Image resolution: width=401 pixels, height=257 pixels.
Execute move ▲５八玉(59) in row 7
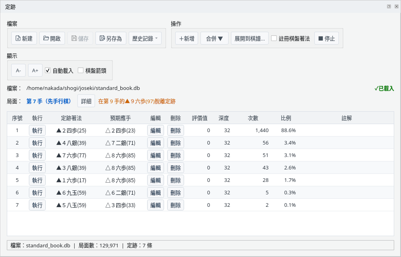(37, 205)
